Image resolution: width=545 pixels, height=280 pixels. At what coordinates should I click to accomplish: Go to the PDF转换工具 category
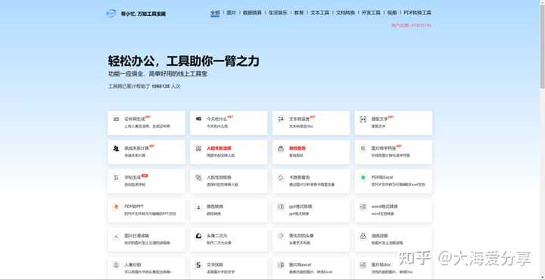tap(417, 13)
